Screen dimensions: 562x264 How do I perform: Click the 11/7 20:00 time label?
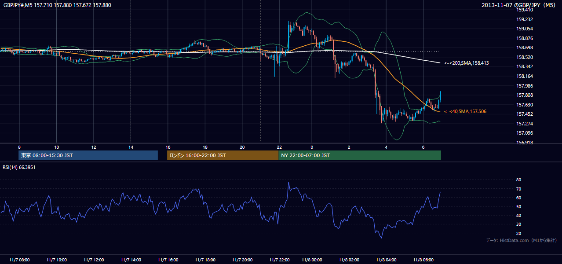coord(242,260)
